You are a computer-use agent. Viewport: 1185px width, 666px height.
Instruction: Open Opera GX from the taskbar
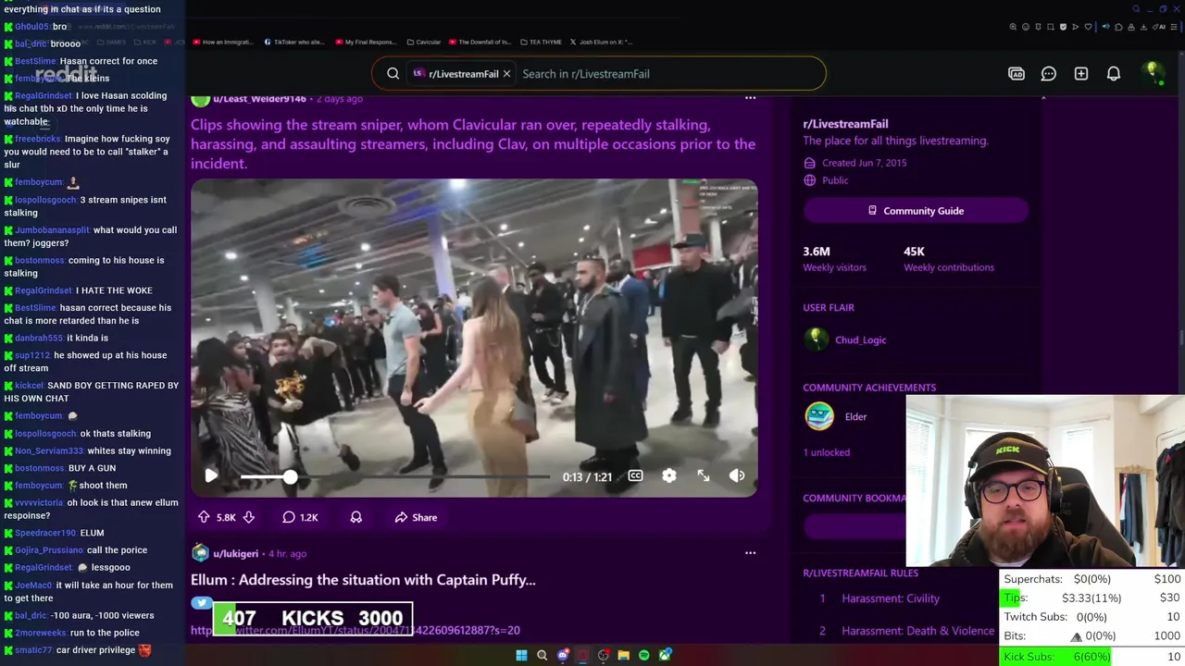[x=583, y=655]
